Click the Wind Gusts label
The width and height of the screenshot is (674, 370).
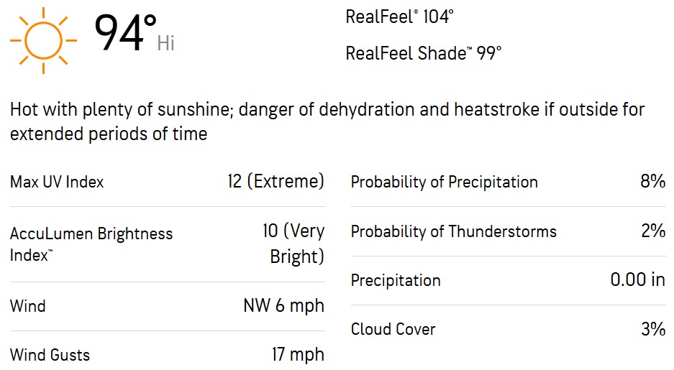tap(50, 355)
